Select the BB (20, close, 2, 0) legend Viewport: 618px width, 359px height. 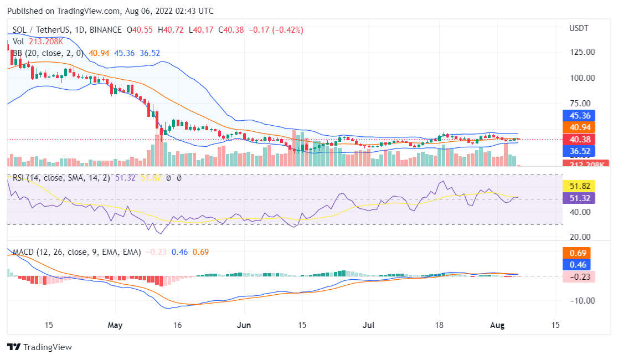point(48,53)
